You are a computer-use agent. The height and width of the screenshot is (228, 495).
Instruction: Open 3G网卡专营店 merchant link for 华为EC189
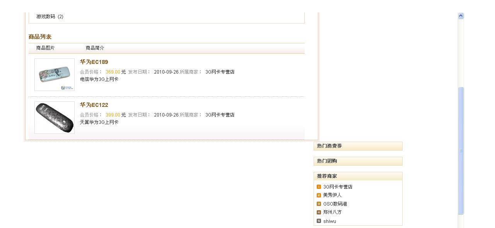220,72
